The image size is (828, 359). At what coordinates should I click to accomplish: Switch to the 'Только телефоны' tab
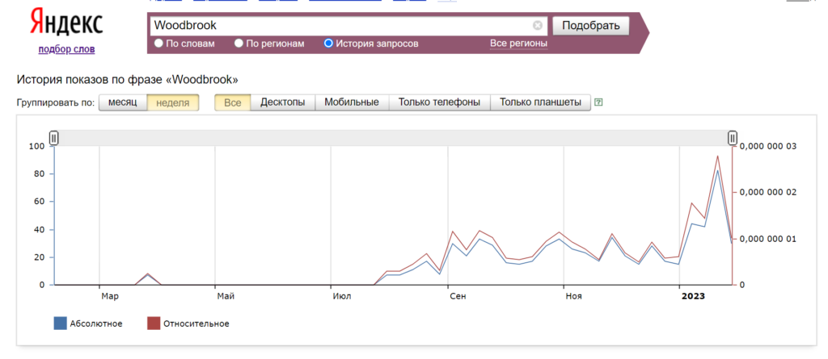pos(439,102)
